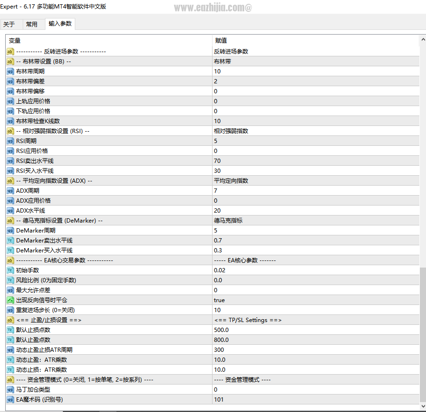Edit the 默认止损点数 value 500.0
The width and height of the screenshot is (426, 412).
(x=316, y=330)
